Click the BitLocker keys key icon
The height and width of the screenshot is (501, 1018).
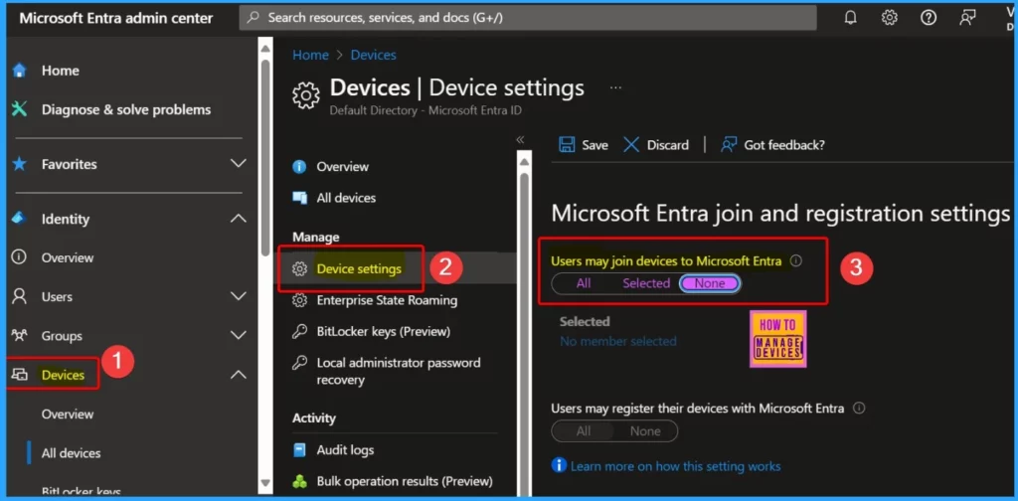click(299, 332)
